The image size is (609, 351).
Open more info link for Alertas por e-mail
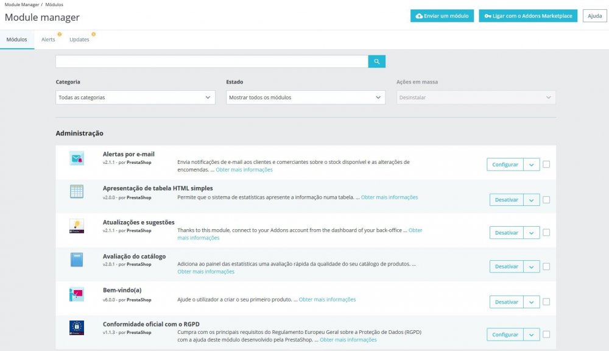tap(244, 169)
